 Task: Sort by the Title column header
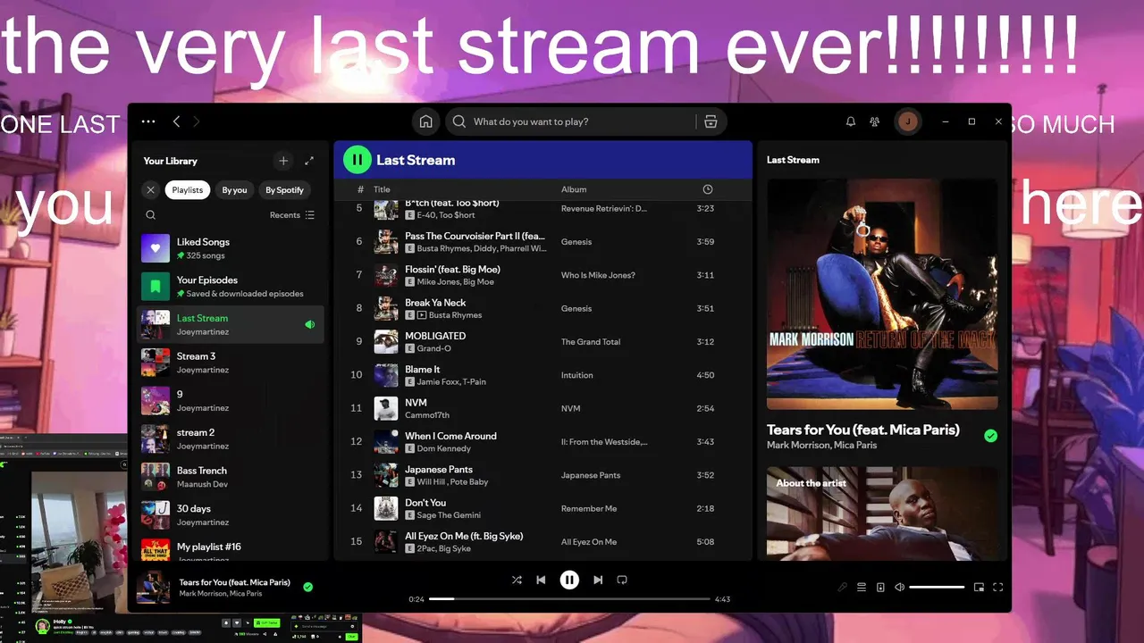pos(382,189)
